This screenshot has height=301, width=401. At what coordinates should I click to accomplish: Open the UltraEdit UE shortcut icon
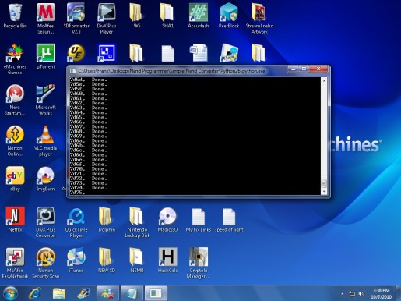coord(76,54)
